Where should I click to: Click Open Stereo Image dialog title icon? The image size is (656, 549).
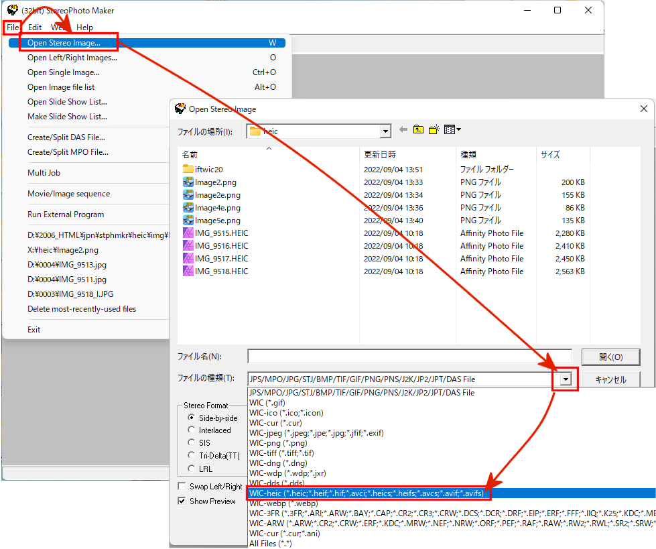click(x=180, y=109)
